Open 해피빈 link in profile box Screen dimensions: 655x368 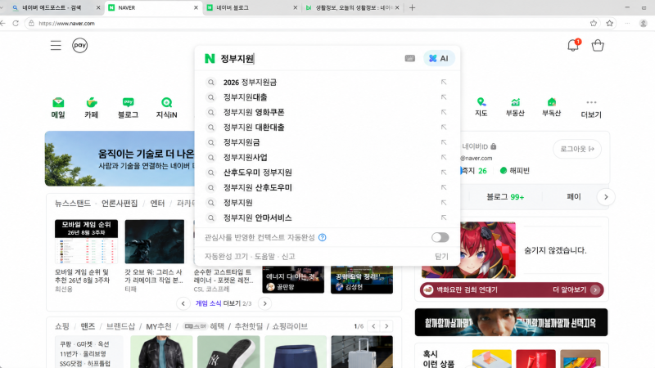[515, 171]
